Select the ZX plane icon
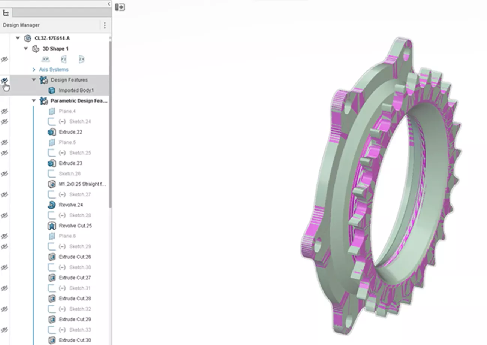487x345 pixels. (x=81, y=59)
